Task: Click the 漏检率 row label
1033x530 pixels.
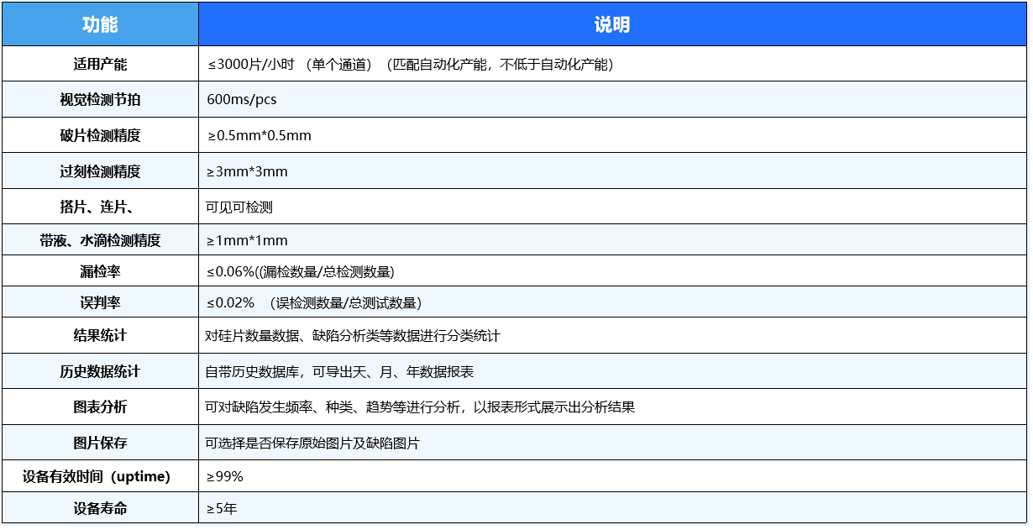Action: point(100,271)
